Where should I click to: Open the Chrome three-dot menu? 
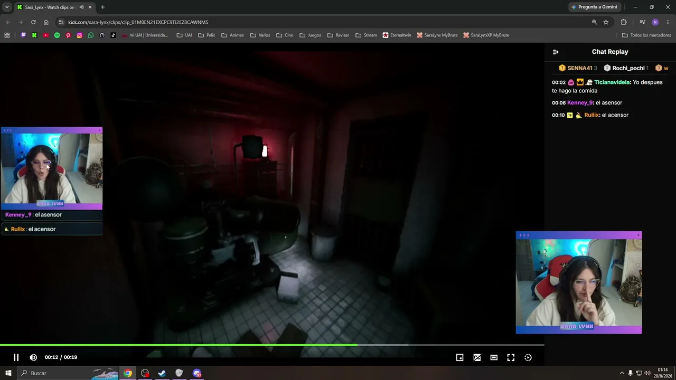click(x=668, y=22)
